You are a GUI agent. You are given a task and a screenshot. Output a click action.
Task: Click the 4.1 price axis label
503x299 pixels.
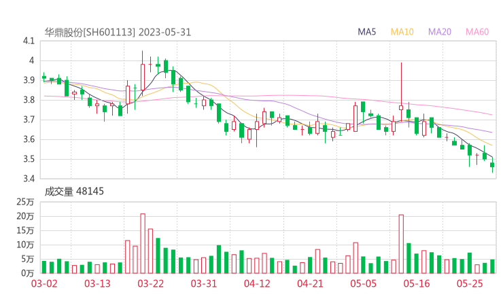coord(29,41)
